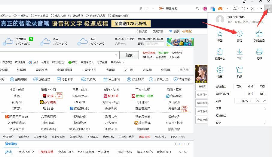Open 书签 (Bookmarks) star icon in menu
272x157 pixels.
[220, 36]
